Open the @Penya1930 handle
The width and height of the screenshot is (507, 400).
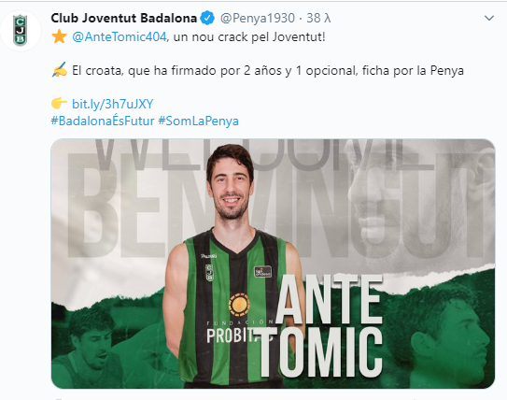[x=258, y=18]
